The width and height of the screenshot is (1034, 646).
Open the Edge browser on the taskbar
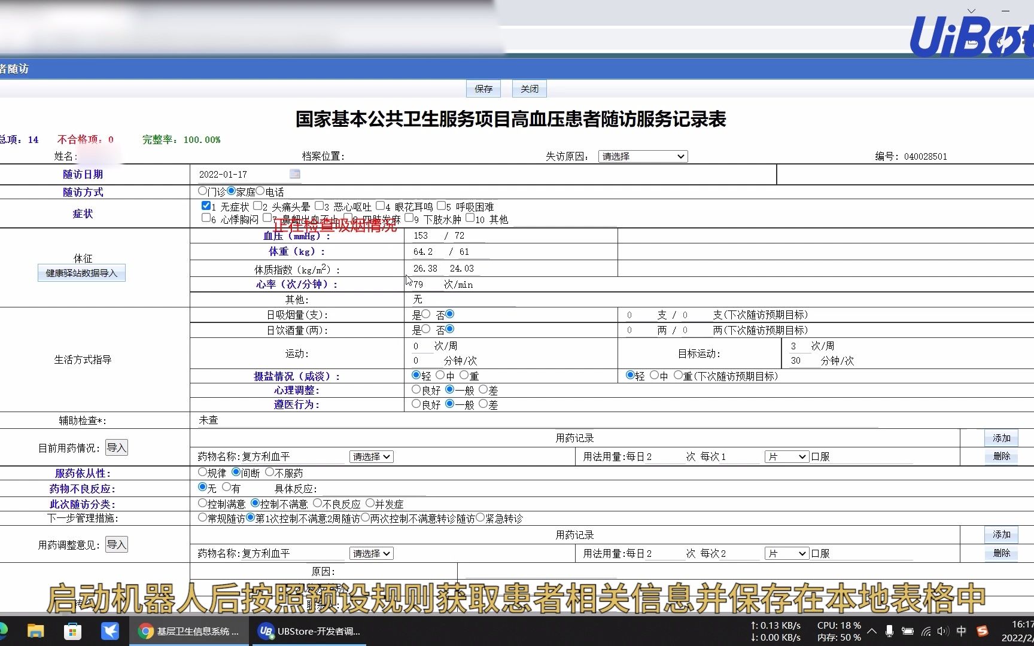[x=3, y=631]
